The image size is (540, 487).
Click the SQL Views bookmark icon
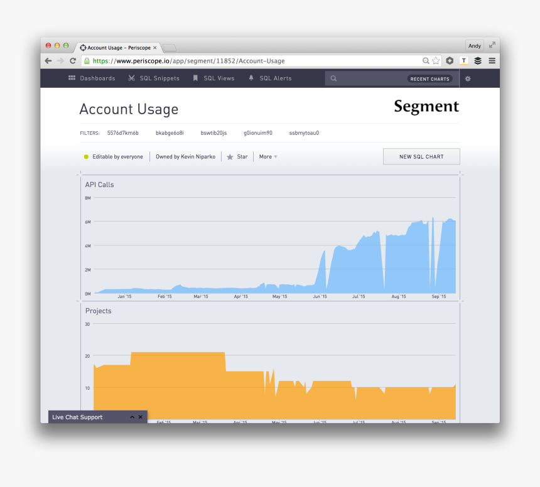click(195, 78)
